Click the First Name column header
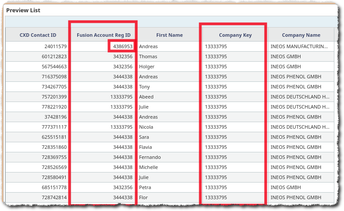 (169, 35)
